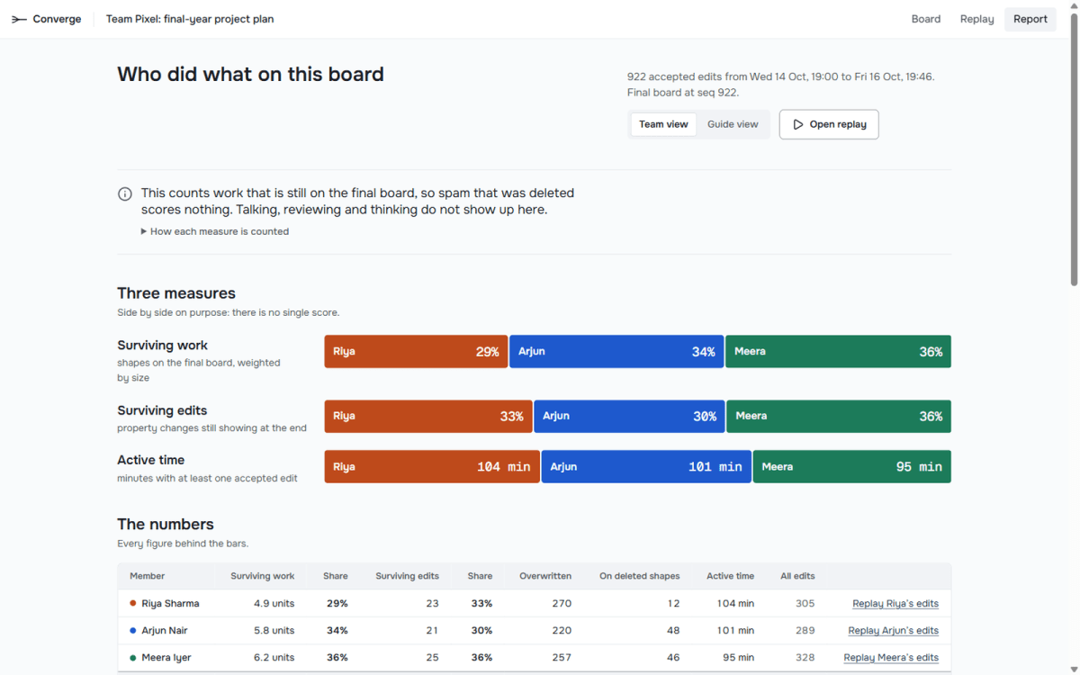Click Arjun's 30% Surviving edits bar
Screen dimensions: 1080x675
click(x=629, y=417)
